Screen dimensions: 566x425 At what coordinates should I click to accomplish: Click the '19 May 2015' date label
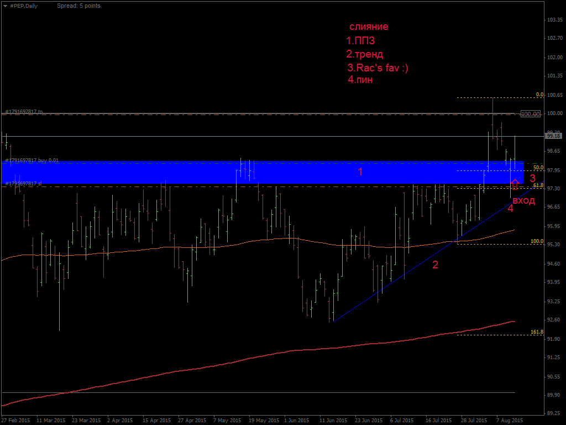[264, 421]
